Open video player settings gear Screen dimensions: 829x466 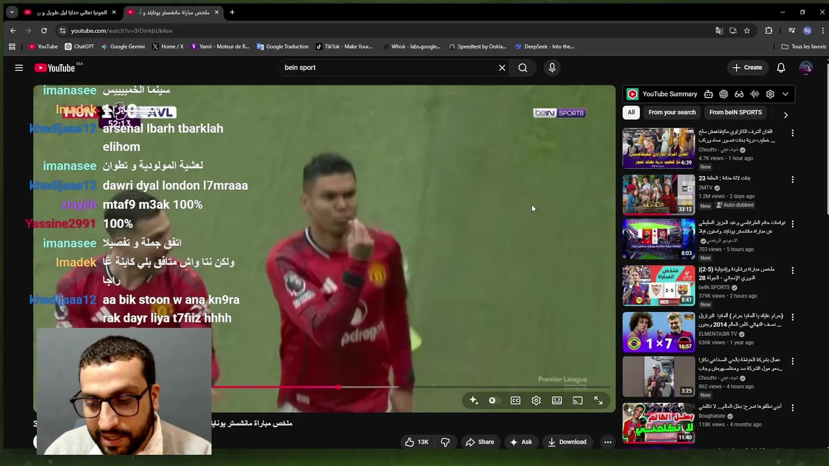(x=536, y=401)
